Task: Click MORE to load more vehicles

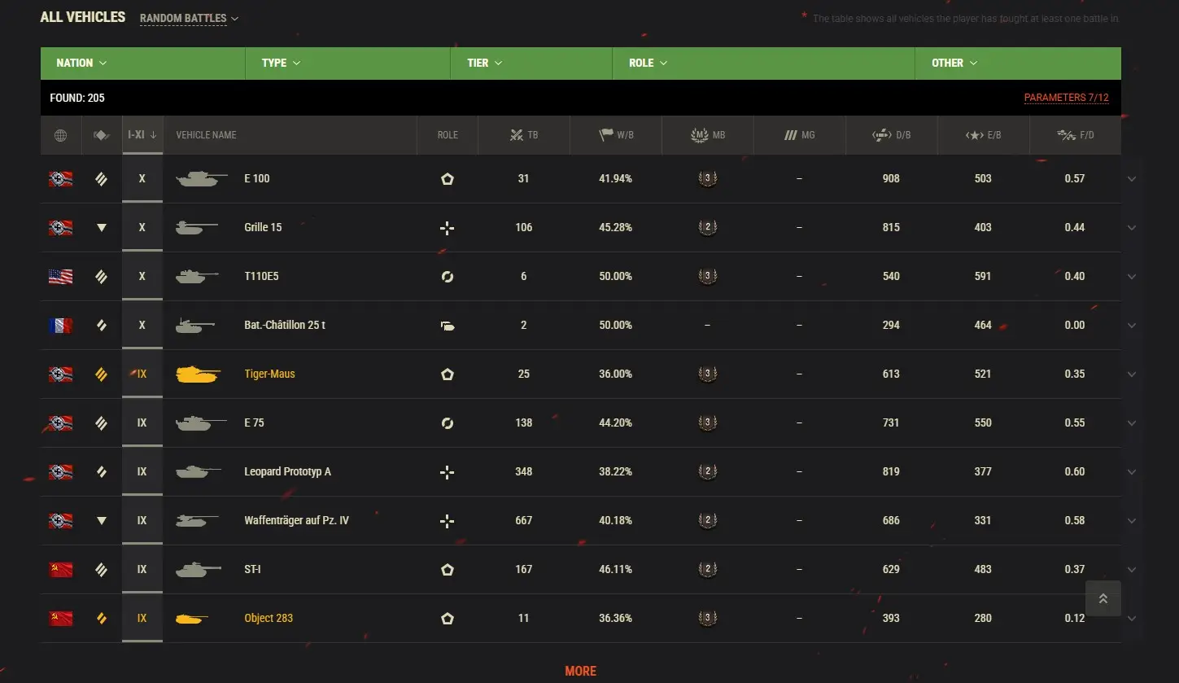Action: [580, 671]
